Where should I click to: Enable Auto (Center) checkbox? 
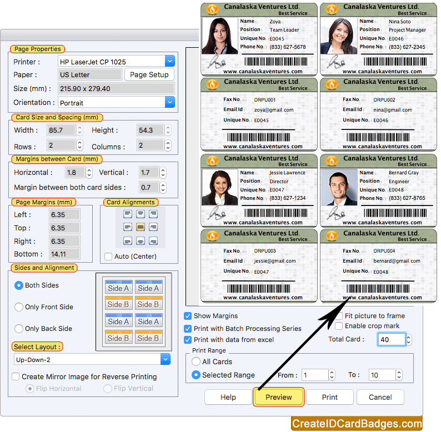point(108,257)
